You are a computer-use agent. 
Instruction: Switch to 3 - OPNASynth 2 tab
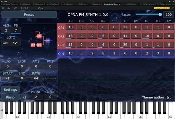click(x=39, y=4)
